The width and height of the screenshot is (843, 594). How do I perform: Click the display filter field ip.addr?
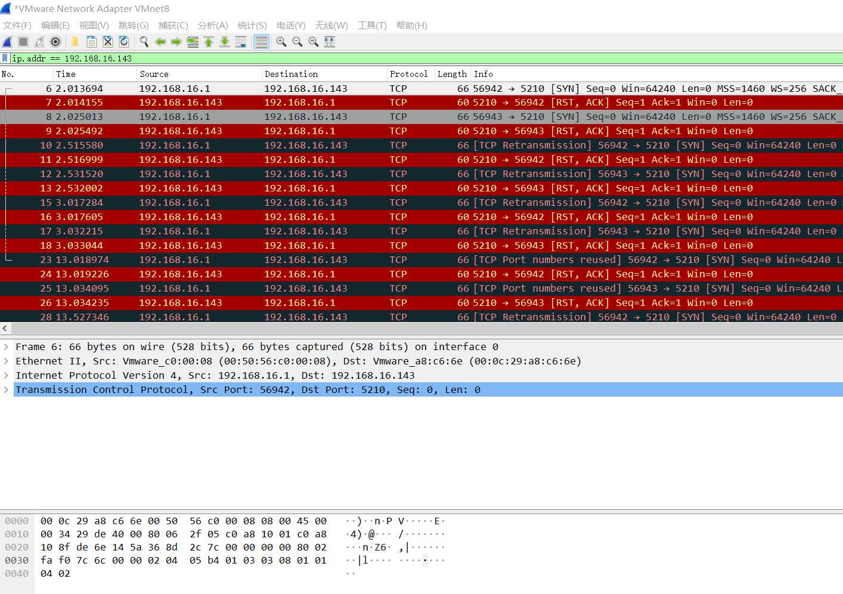tap(426, 58)
